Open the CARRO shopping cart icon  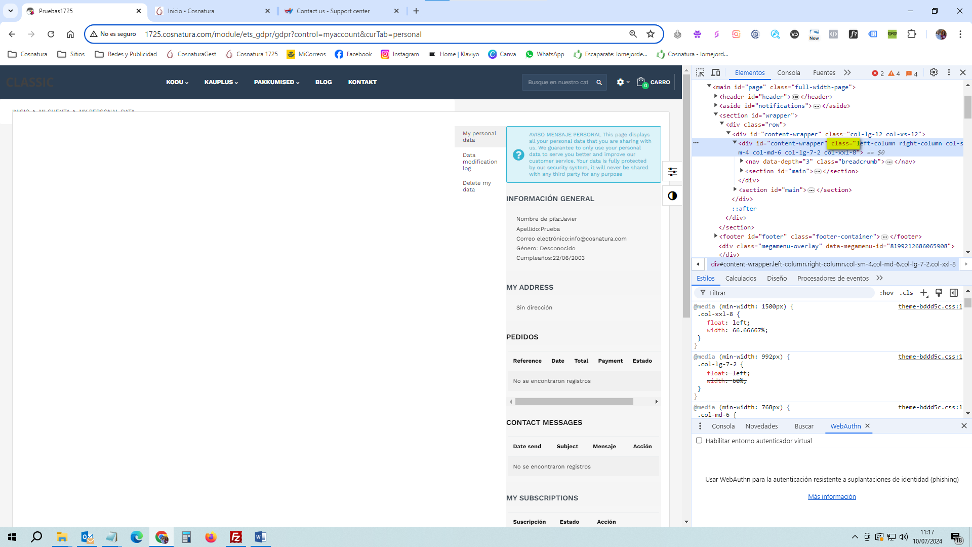(x=641, y=82)
